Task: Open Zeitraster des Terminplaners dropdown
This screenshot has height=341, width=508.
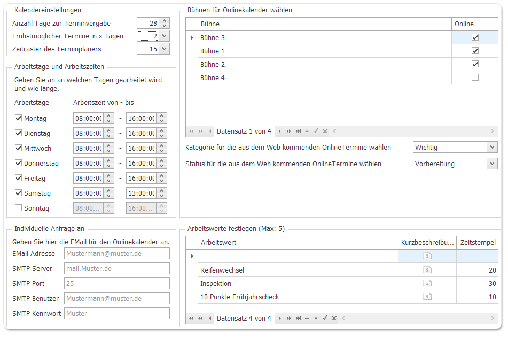Action: click(x=164, y=49)
